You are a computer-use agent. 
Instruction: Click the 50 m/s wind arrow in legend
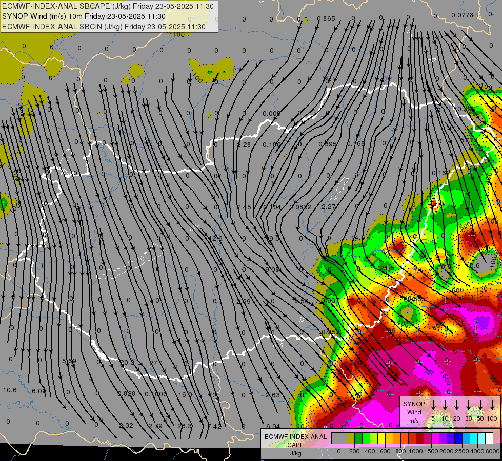480,405
